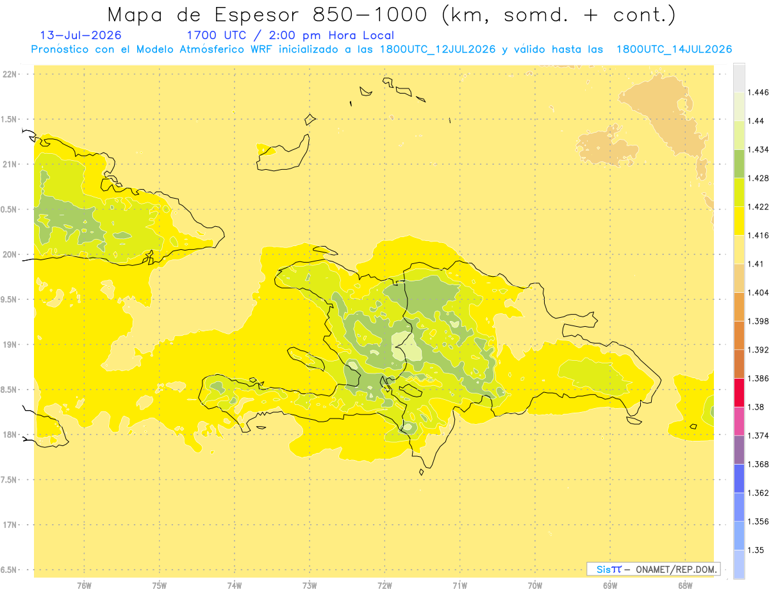Click the 74W longitude label
Screen dimensions: 769x594
coord(235,586)
